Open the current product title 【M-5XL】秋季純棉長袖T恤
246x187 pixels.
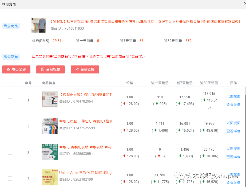(x=145, y=22)
